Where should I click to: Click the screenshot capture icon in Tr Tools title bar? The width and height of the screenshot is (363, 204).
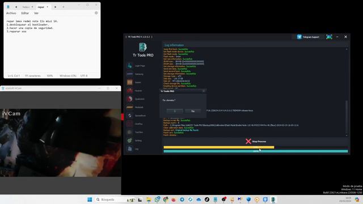click(329, 37)
